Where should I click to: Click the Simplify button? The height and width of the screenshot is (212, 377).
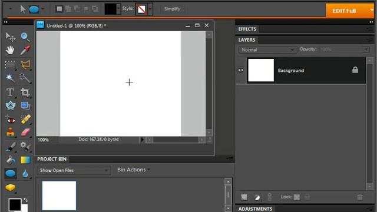(x=172, y=9)
